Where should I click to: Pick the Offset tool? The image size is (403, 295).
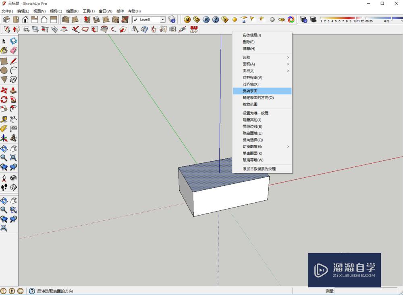coord(13,109)
